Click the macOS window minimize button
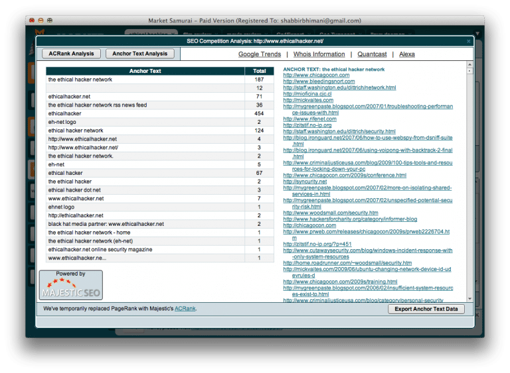The image size is (510, 373). pos(41,21)
